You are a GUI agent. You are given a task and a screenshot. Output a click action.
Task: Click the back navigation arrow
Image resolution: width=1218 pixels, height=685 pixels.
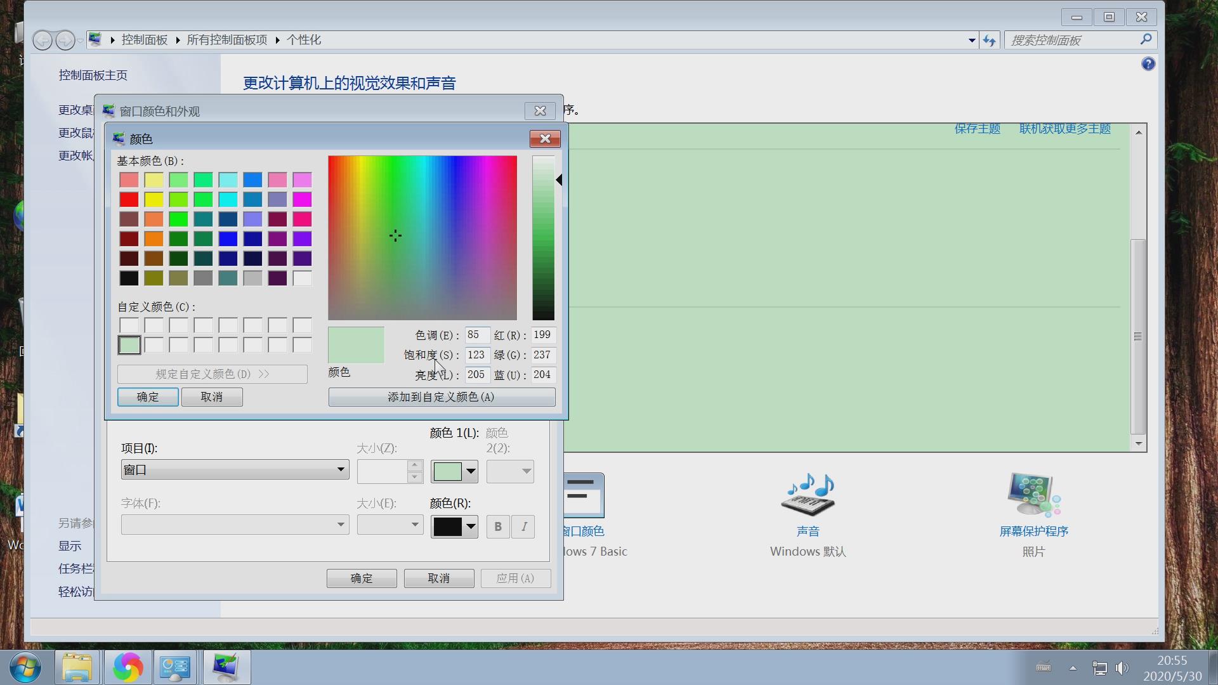pos(43,40)
